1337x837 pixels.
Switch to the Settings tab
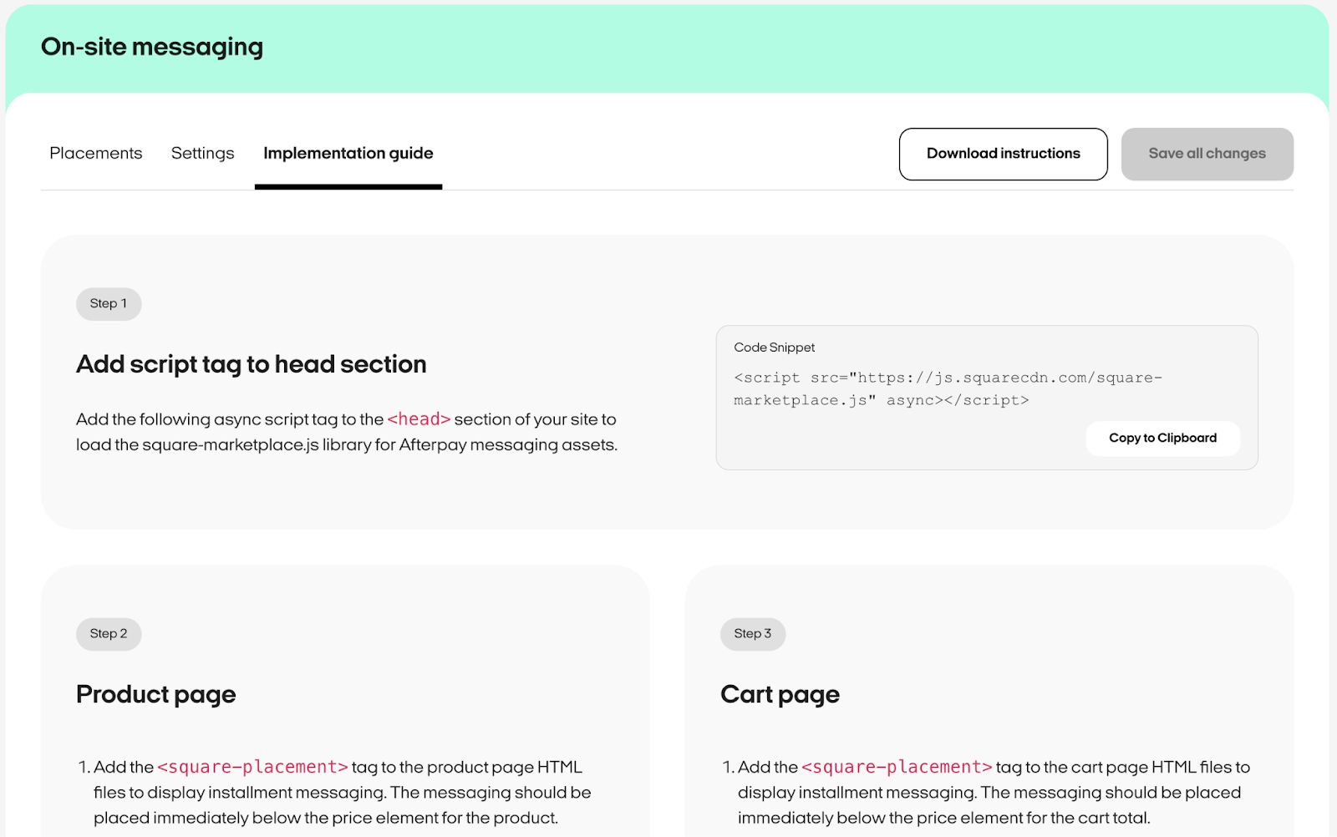coord(202,154)
